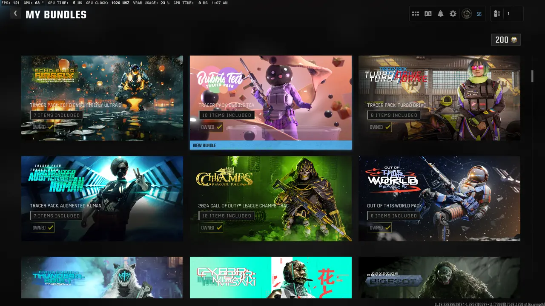The width and height of the screenshot is (545, 306).
Task: Select the Out of This World bundle artwork
Action: pyautogui.click(x=439, y=198)
